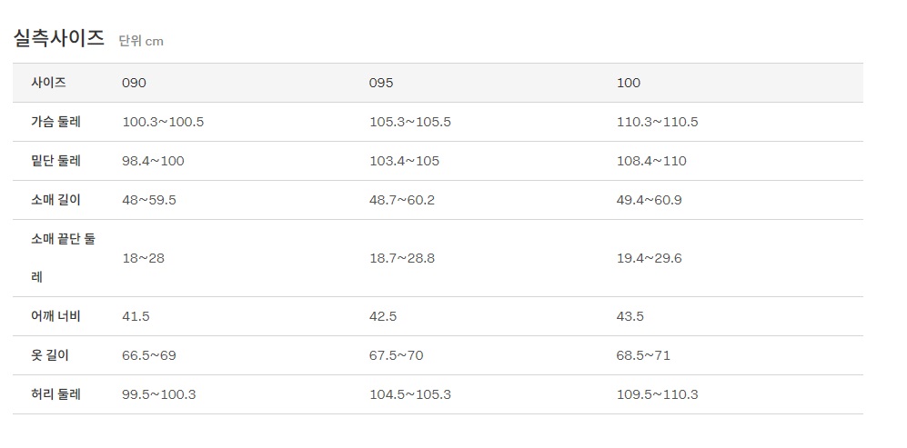907x448 pixels.
Task: Click the sleeve length value 49.4~60.9
Action: tap(650, 200)
